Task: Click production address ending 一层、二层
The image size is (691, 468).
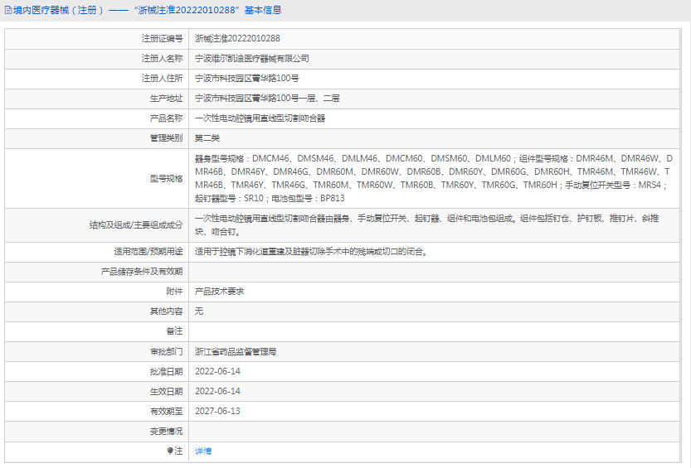Action: [x=267, y=98]
